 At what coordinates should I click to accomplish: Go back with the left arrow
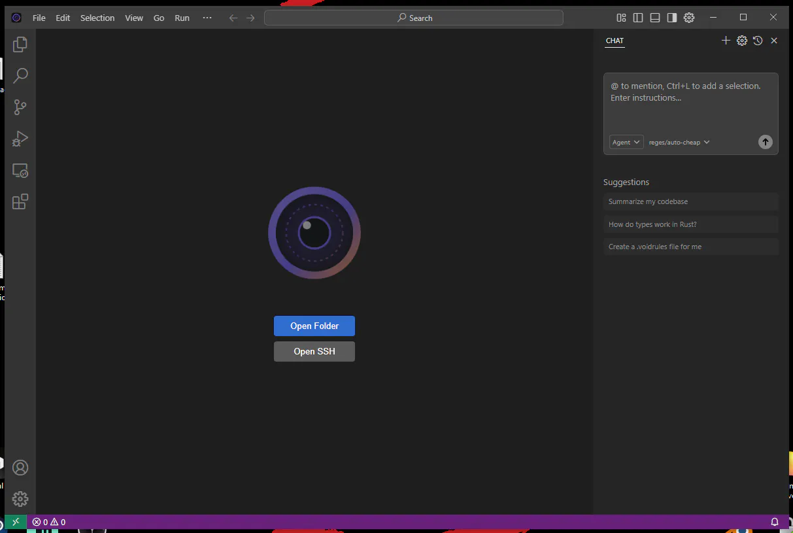coord(233,18)
